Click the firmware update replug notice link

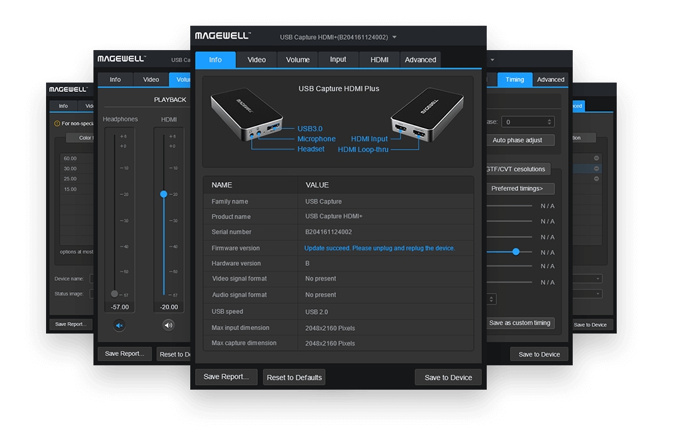379,248
